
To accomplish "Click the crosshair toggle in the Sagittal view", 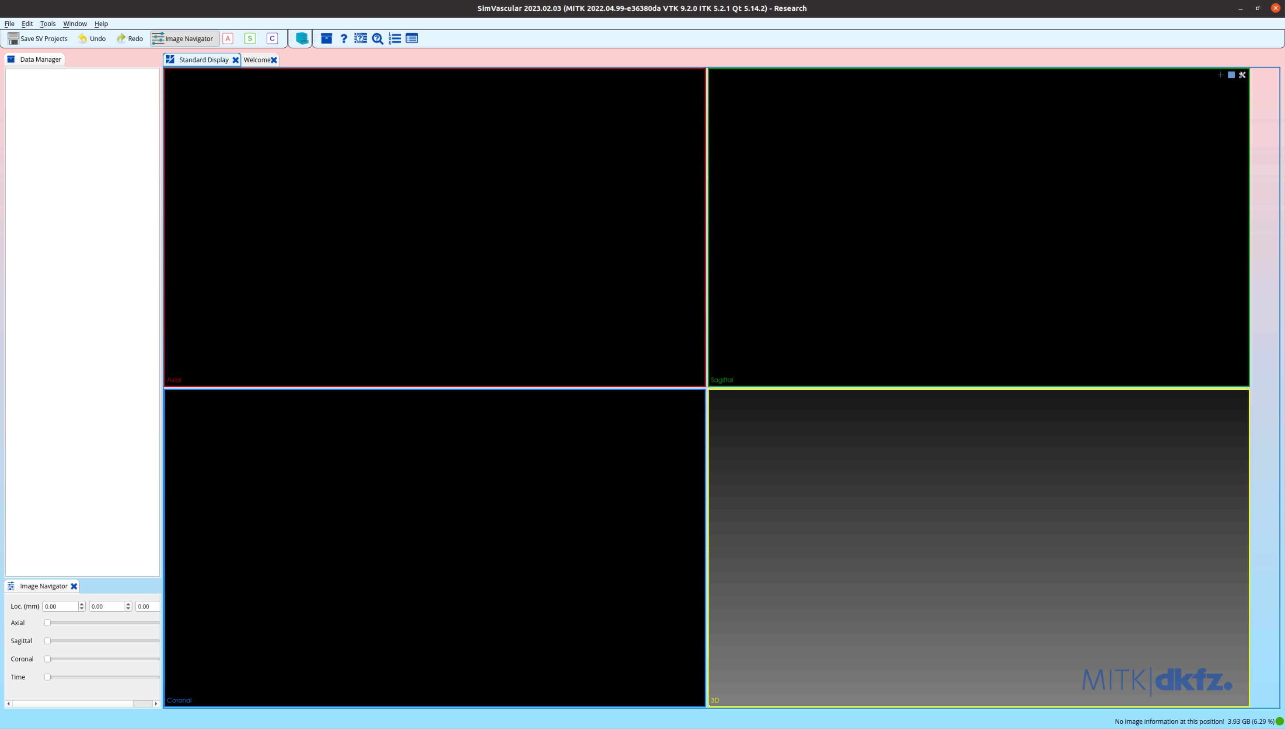I will click(x=1220, y=75).
